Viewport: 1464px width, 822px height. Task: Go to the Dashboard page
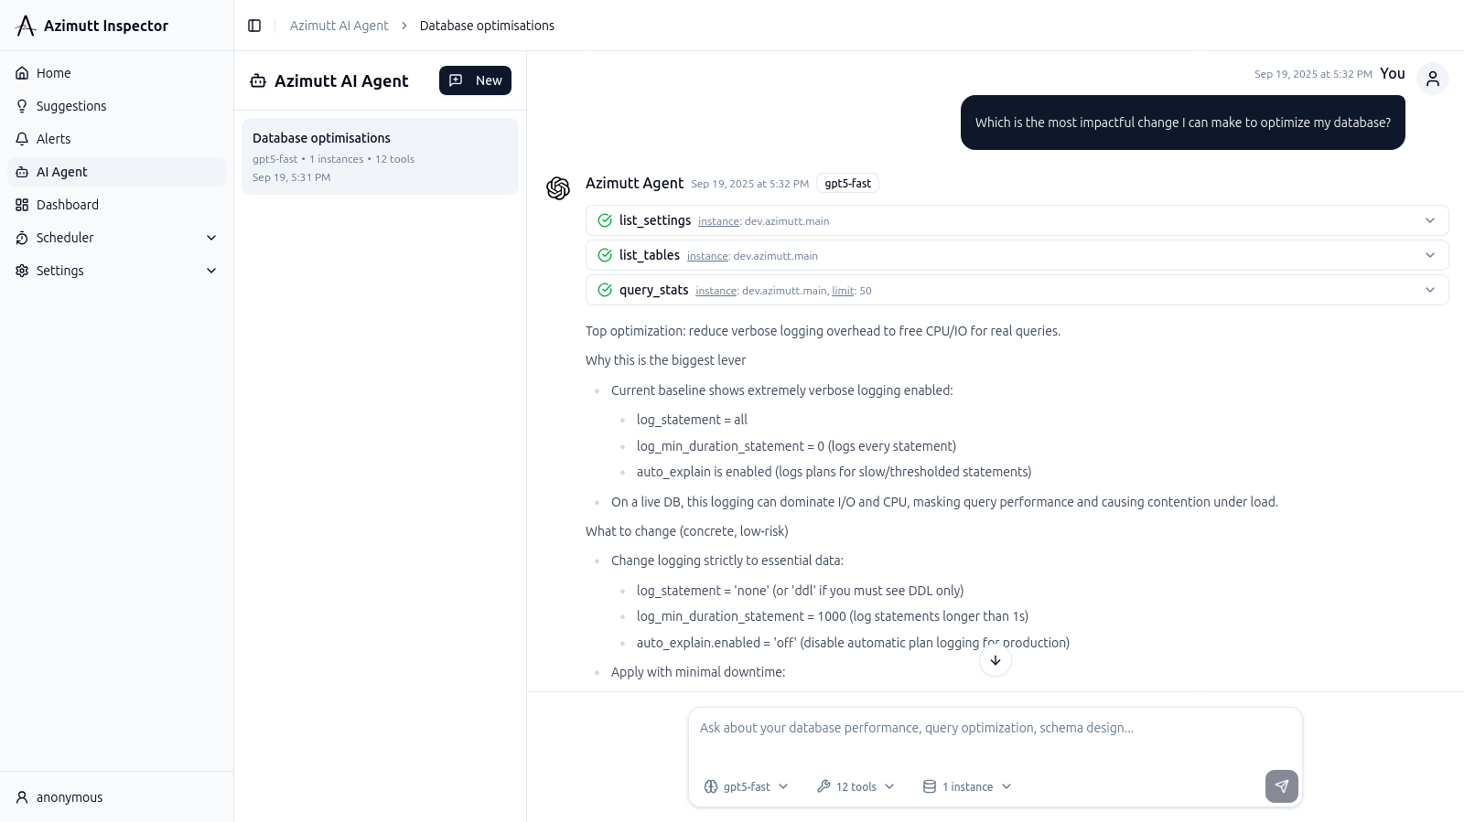pyautogui.click(x=68, y=205)
